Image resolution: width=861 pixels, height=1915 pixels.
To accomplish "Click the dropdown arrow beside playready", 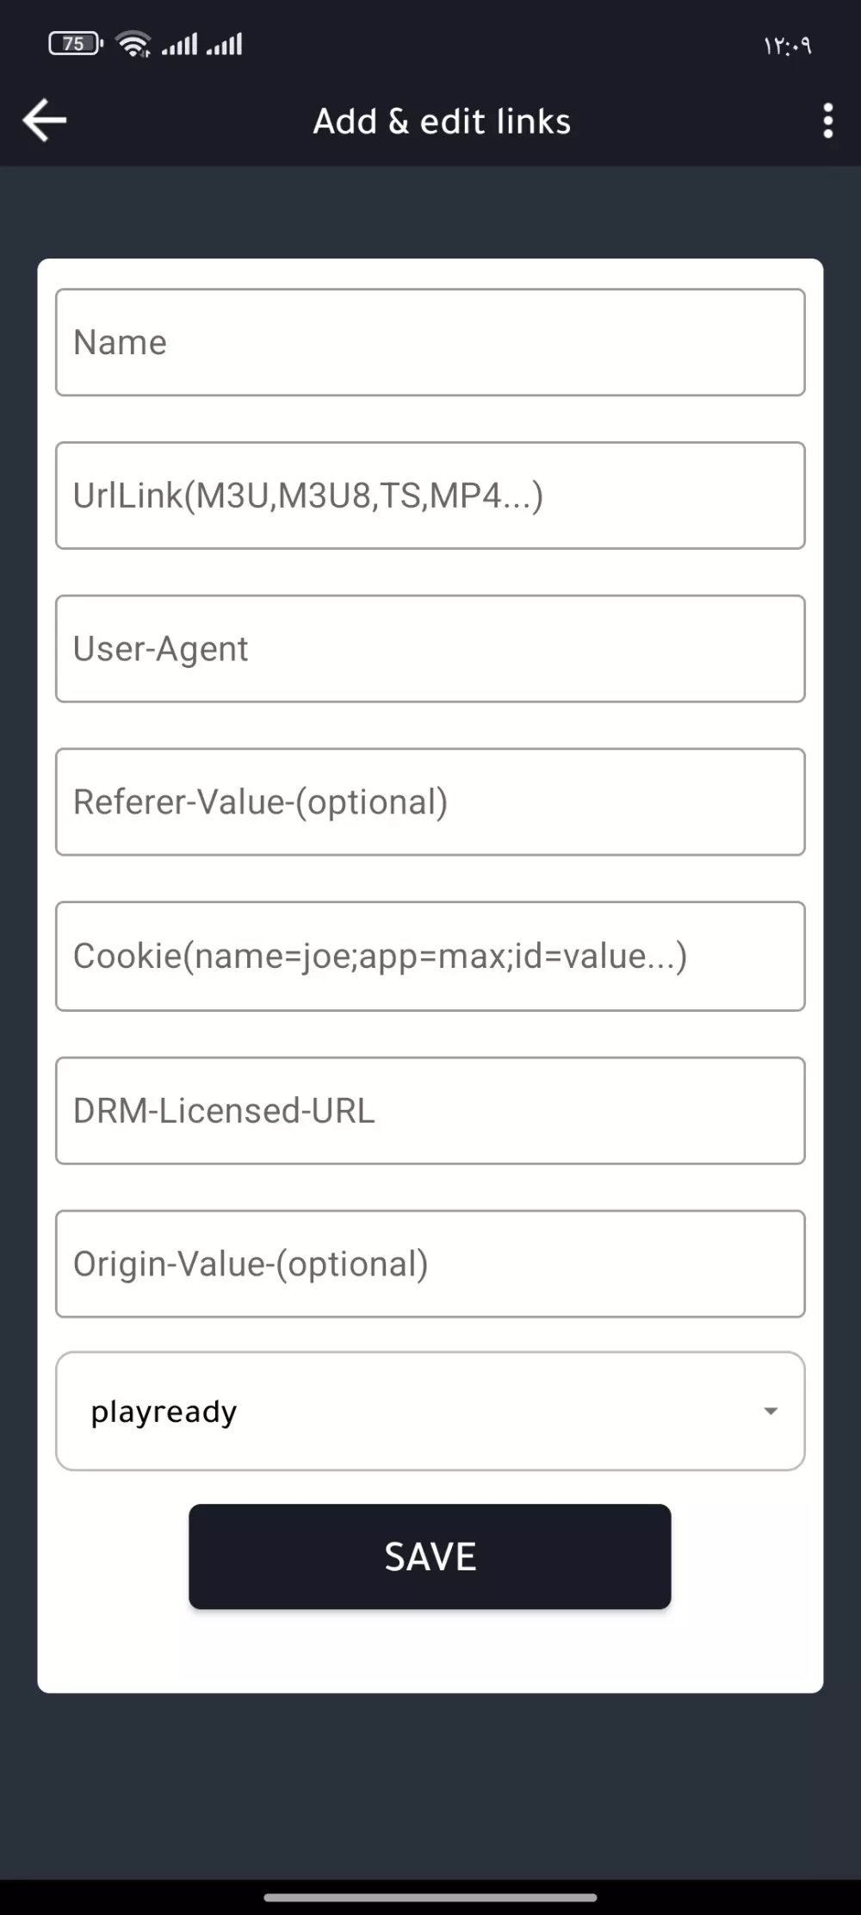I will coord(771,1411).
